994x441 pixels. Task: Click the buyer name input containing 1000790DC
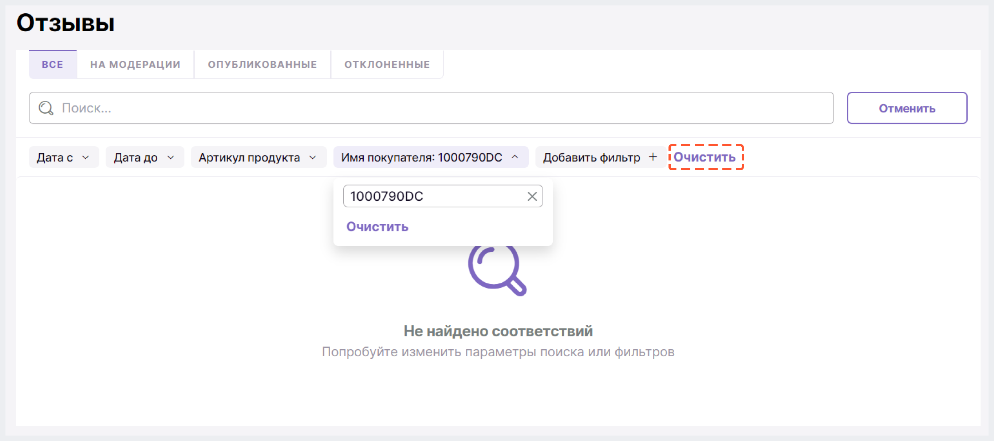pyautogui.click(x=443, y=196)
